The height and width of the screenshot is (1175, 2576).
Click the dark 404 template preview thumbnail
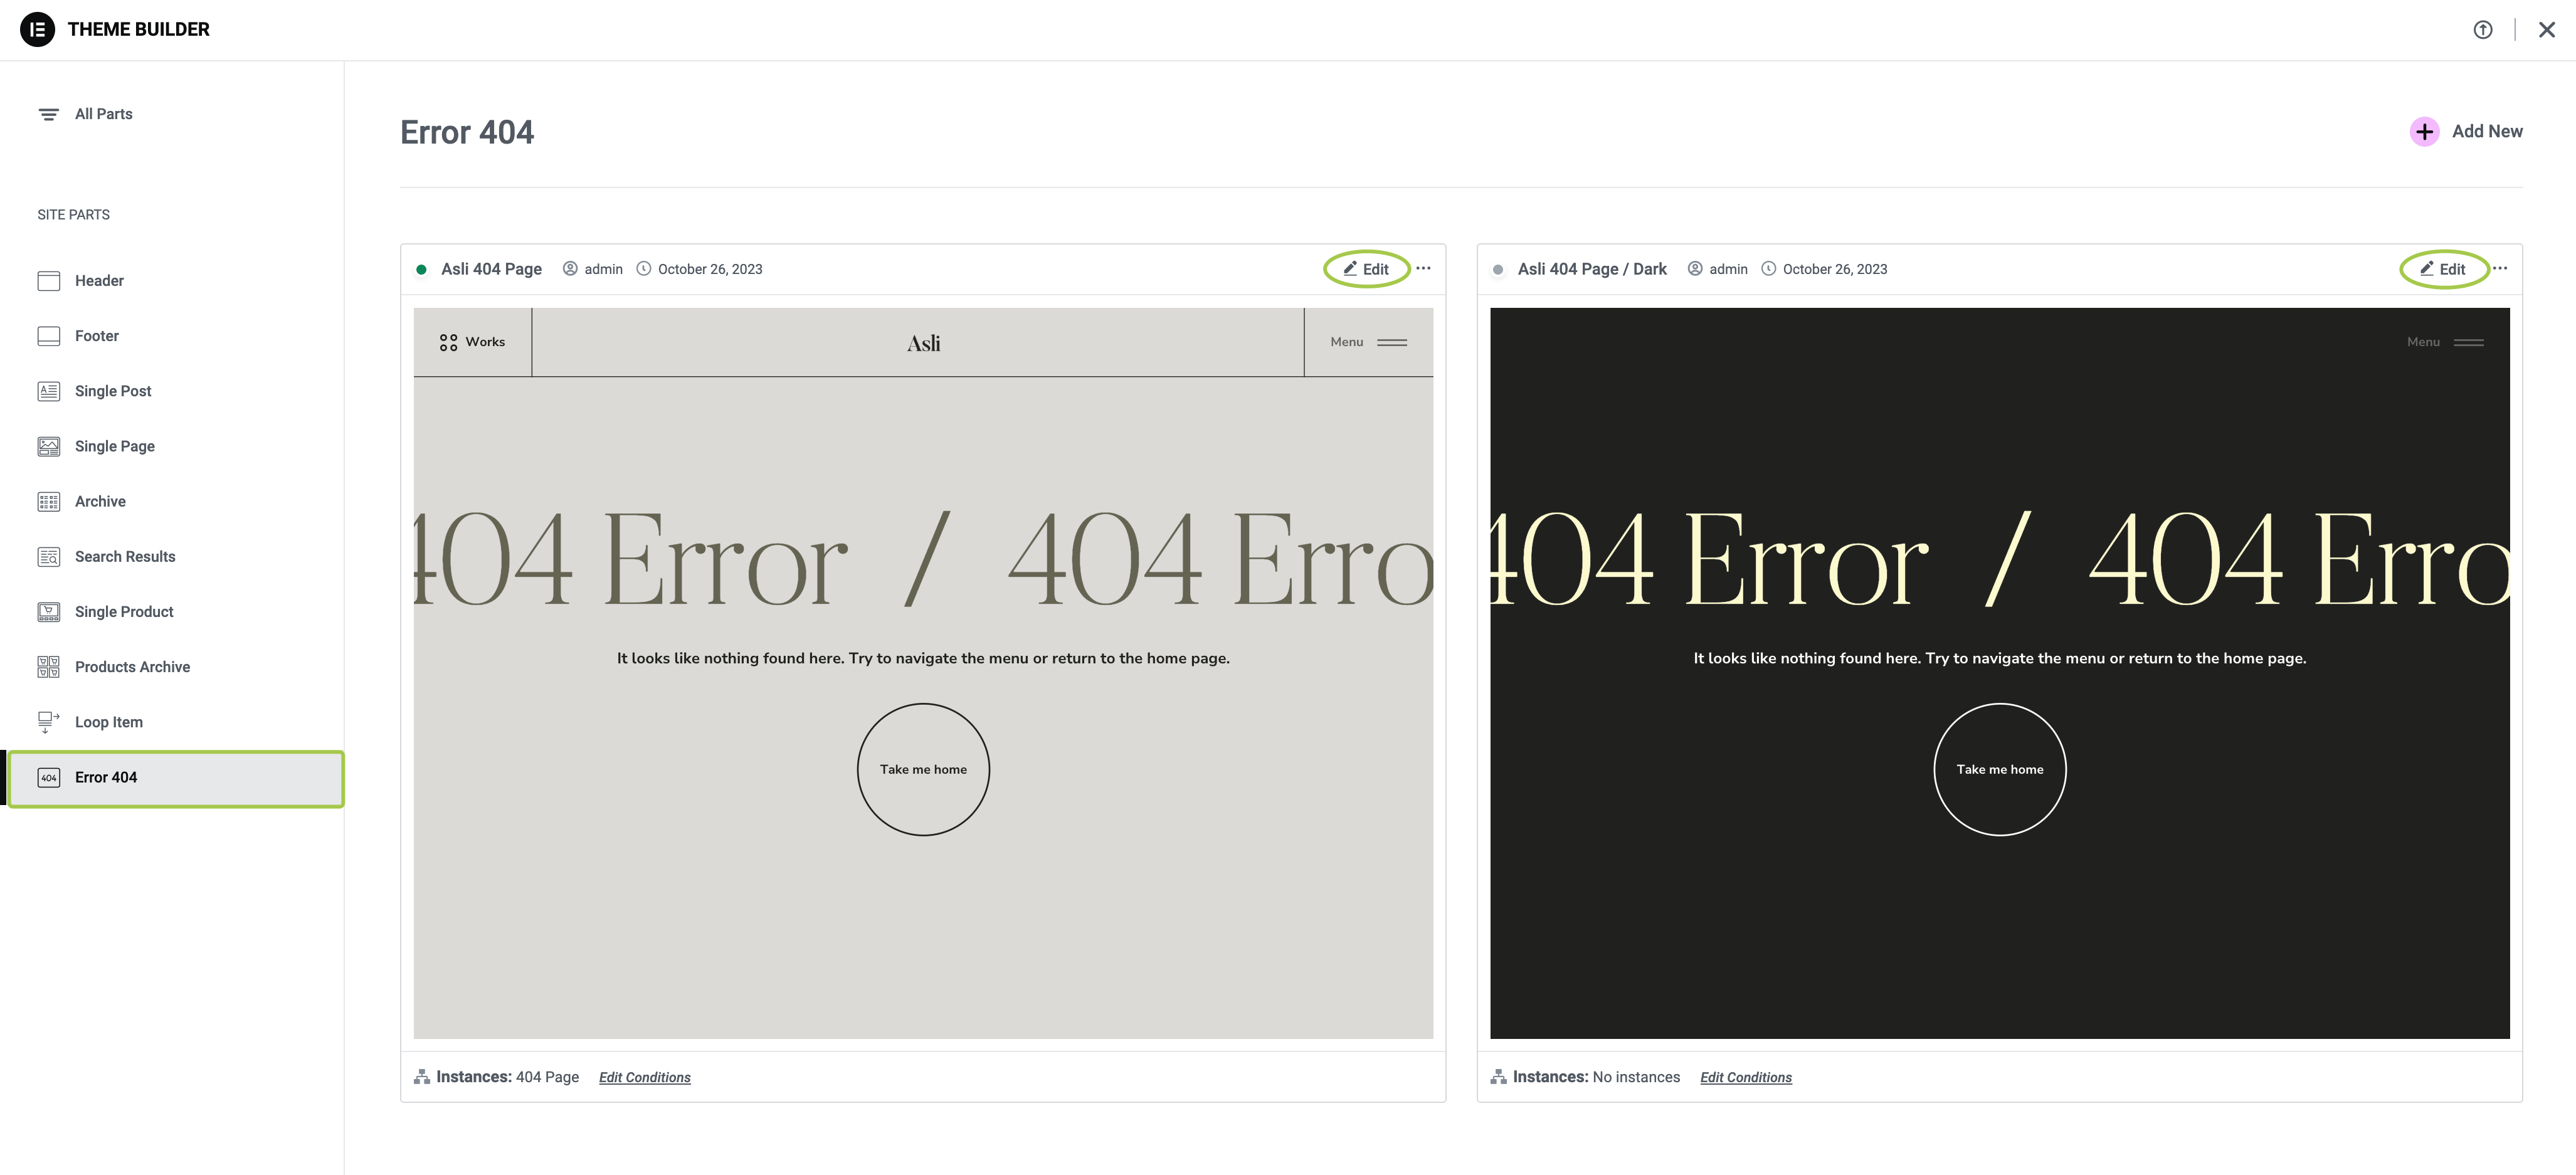click(x=1999, y=672)
